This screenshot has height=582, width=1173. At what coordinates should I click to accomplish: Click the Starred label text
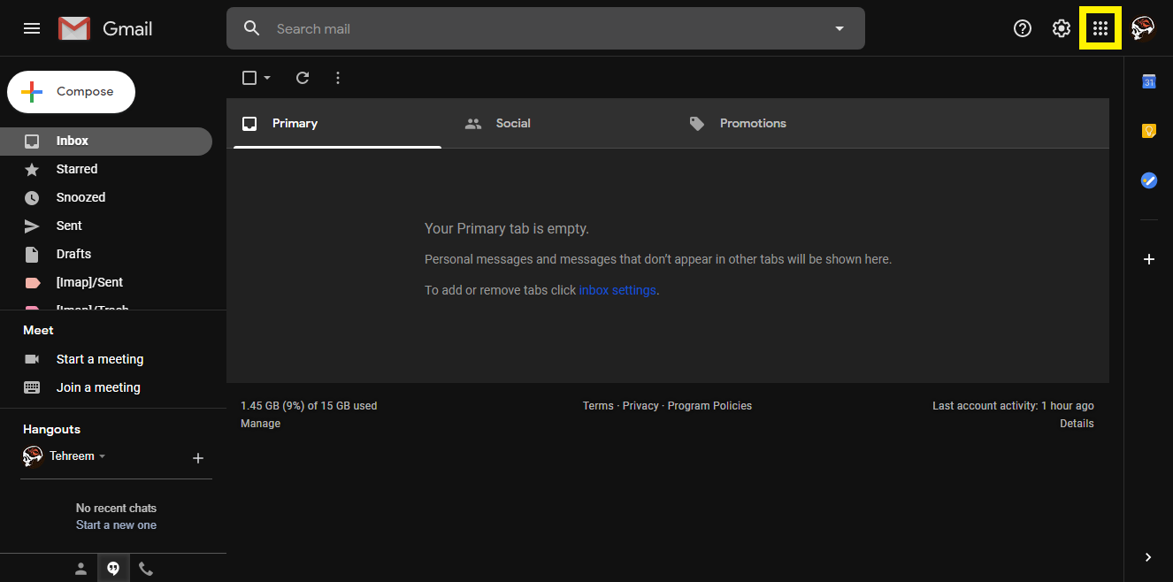point(77,169)
